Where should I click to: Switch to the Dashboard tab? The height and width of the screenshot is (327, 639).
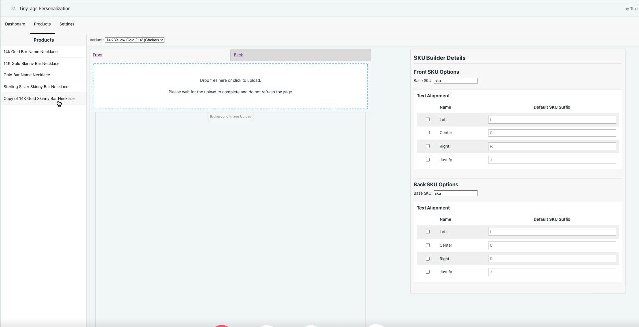coord(15,24)
